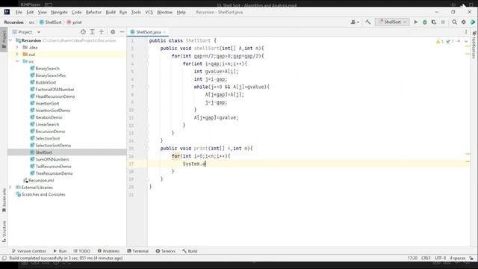Open the Structure side tool button
Viewport: 478px width, 269px height.
[x=4, y=231]
